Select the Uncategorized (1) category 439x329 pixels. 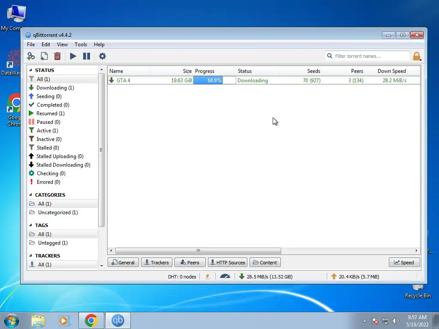pyautogui.click(x=63, y=212)
